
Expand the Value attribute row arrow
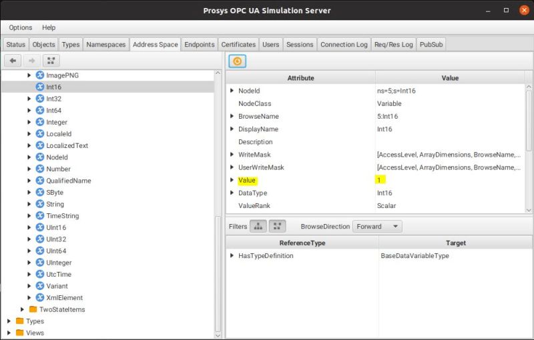(232, 180)
